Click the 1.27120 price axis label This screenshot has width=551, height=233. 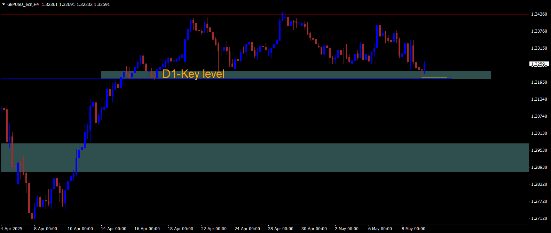(539, 218)
